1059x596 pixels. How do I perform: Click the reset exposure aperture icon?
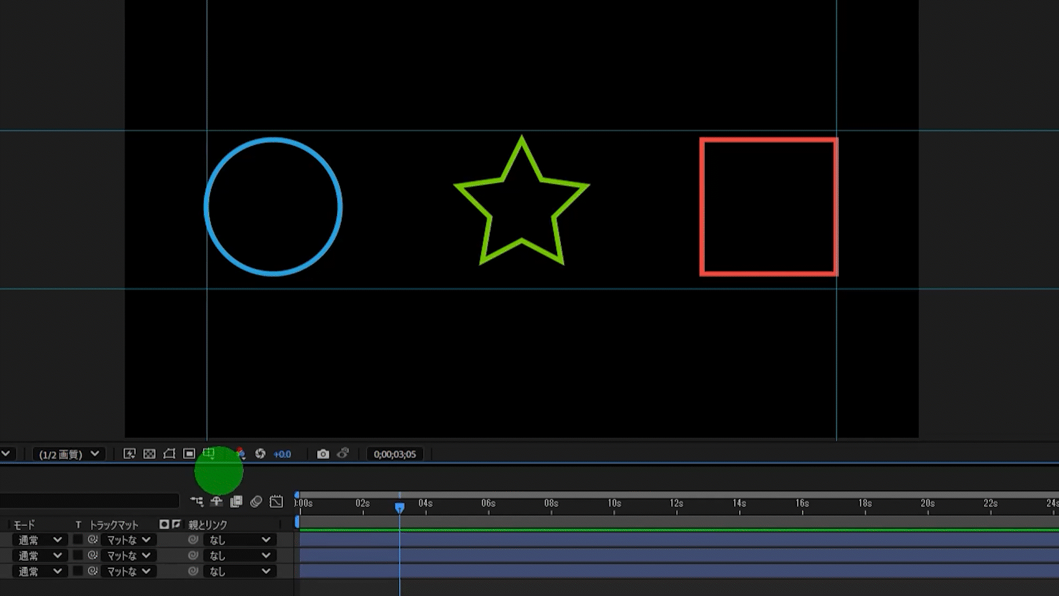260,454
